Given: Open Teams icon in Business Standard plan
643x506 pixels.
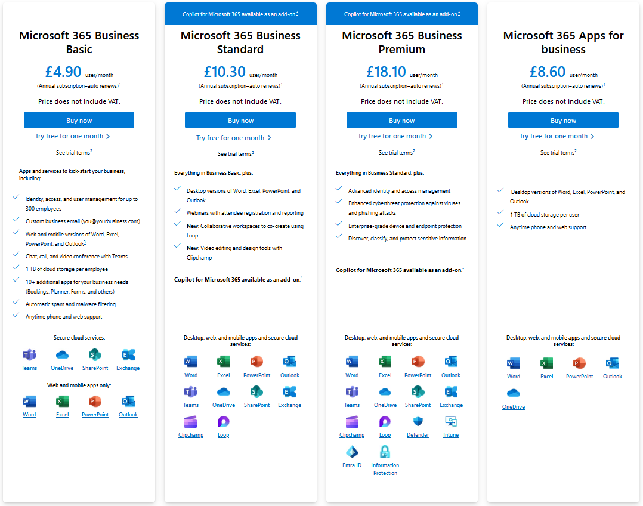Looking at the screenshot, I should (191, 392).
